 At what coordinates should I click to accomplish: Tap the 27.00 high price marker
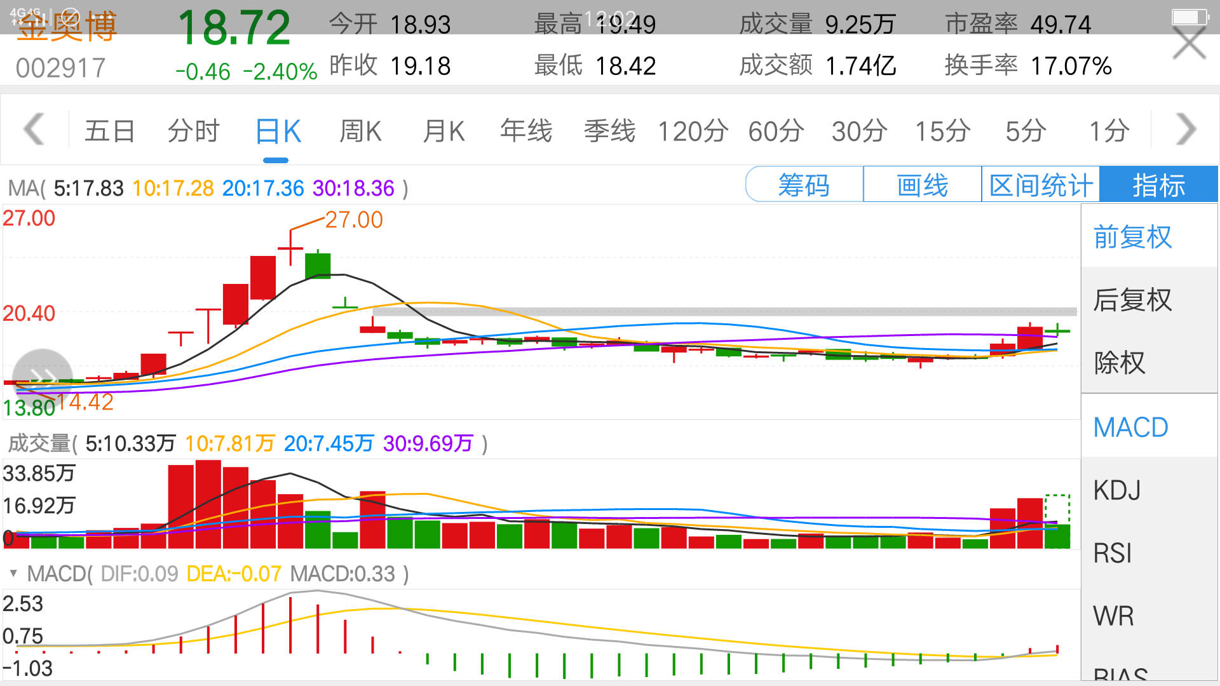coord(354,220)
